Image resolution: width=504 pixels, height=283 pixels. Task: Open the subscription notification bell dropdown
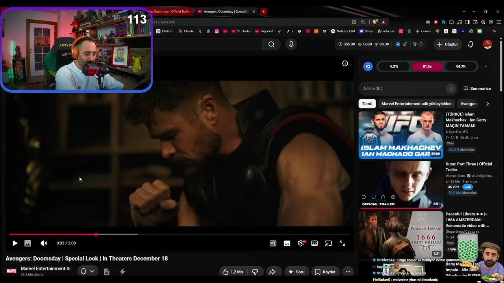tap(87, 272)
